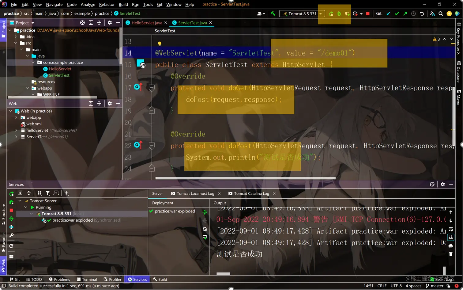Open the Analyze menu
The image size is (463, 290).
pos(88,4)
